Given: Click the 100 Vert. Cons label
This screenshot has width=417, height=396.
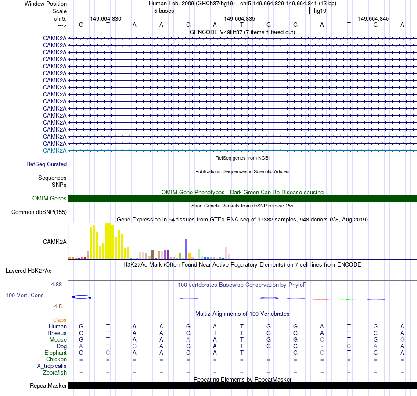Looking at the screenshot, I should pos(25,296).
